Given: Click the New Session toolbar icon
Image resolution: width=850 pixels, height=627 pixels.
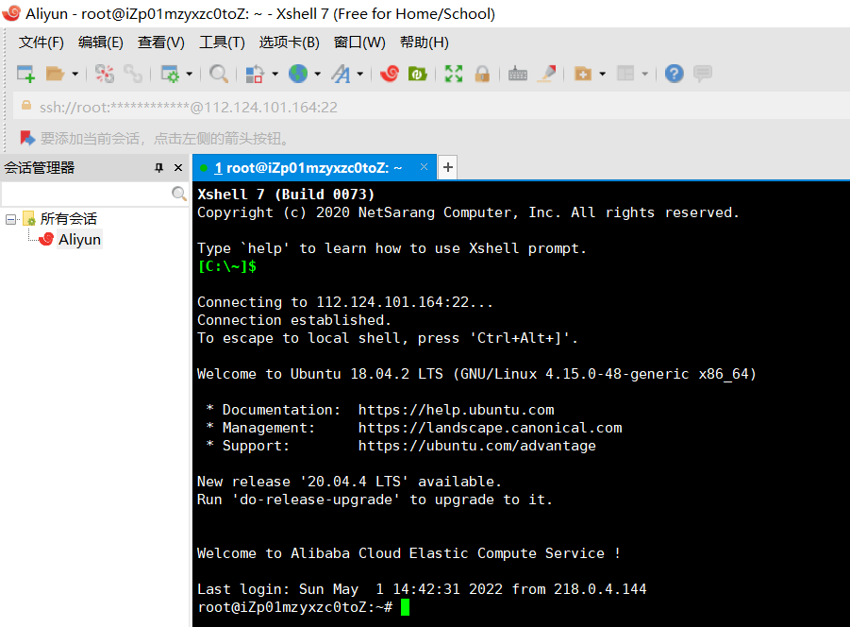Looking at the screenshot, I should pyautogui.click(x=25, y=74).
